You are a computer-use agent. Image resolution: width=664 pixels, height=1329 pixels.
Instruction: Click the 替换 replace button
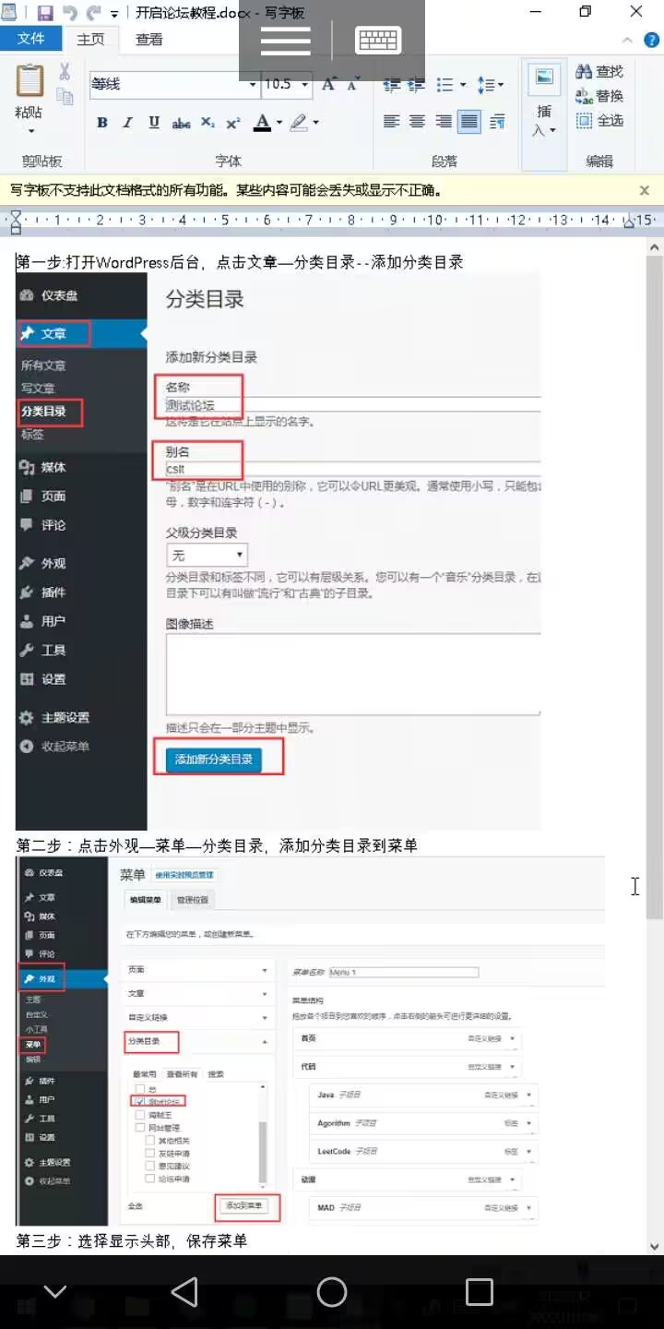pyautogui.click(x=599, y=96)
